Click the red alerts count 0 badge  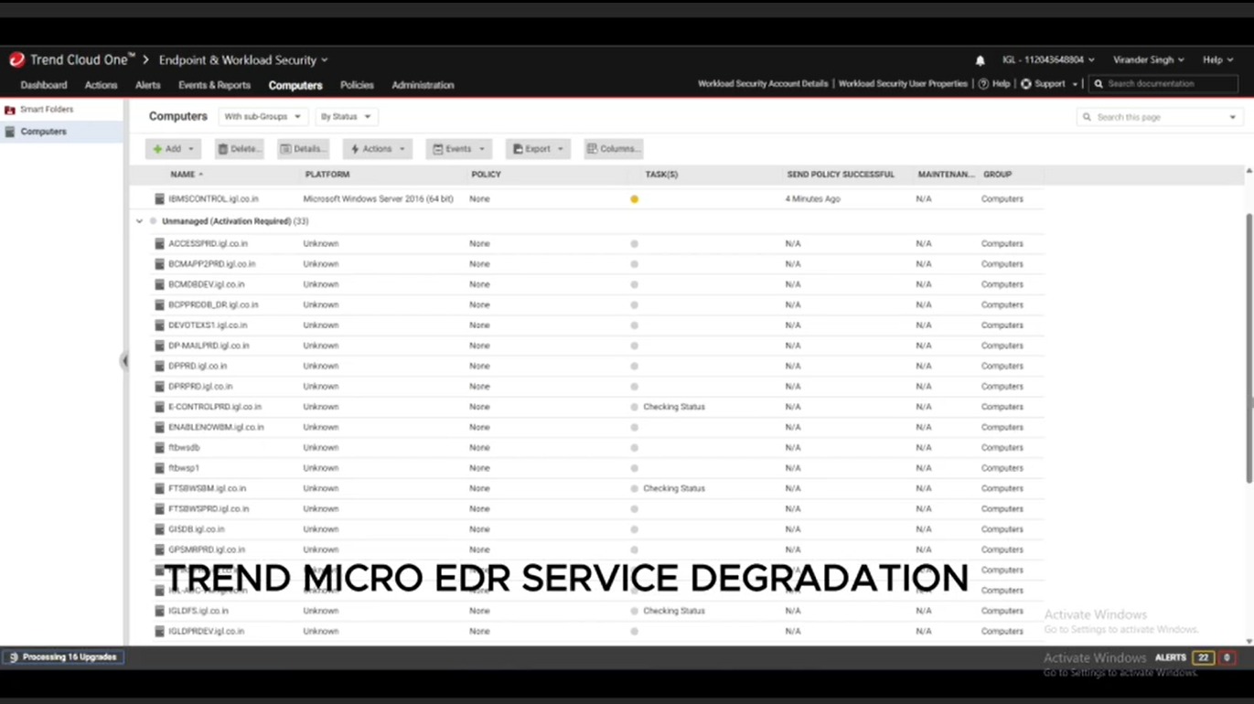coord(1227,658)
